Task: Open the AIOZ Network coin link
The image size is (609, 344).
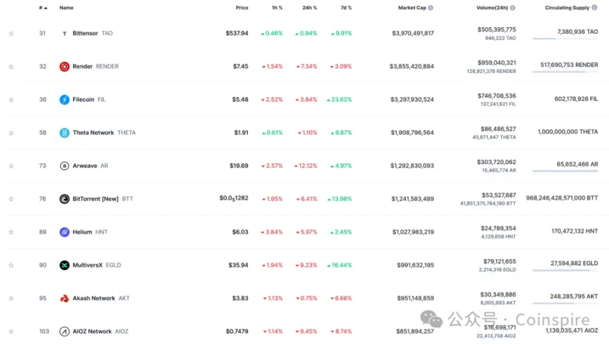Action: click(x=92, y=331)
